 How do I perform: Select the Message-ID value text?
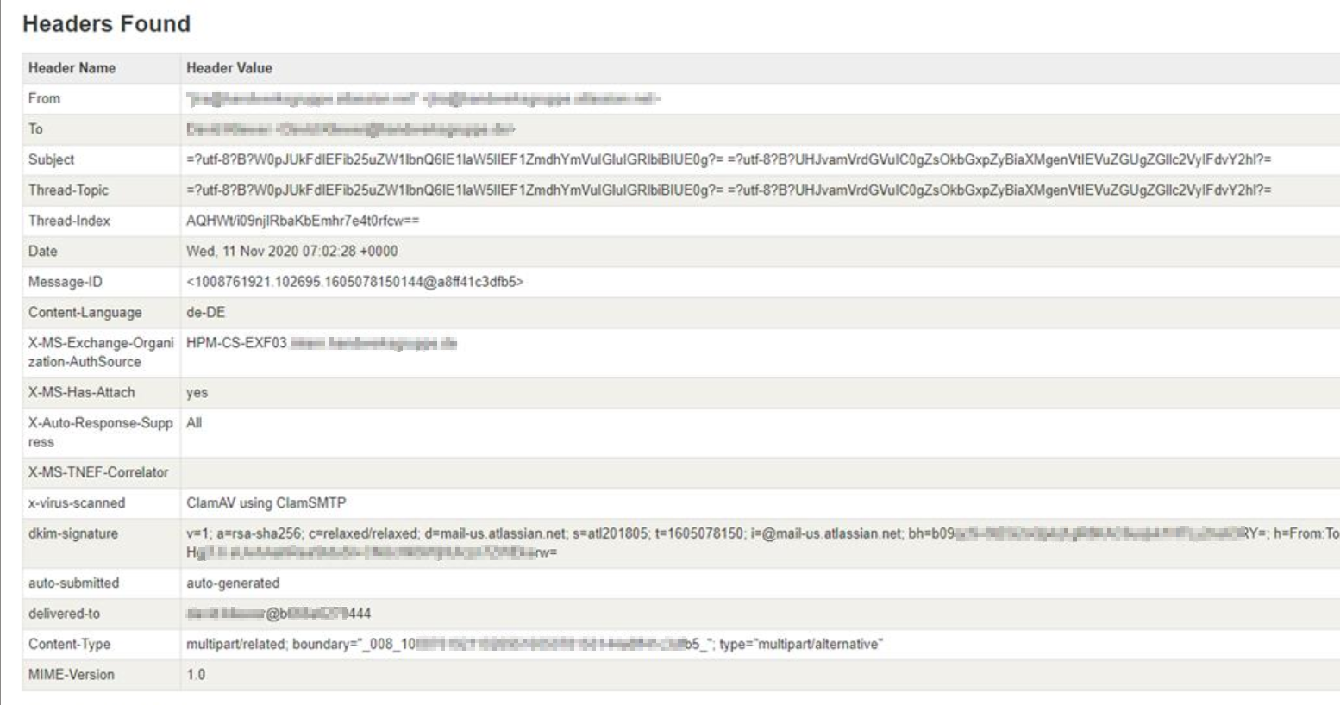point(354,282)
